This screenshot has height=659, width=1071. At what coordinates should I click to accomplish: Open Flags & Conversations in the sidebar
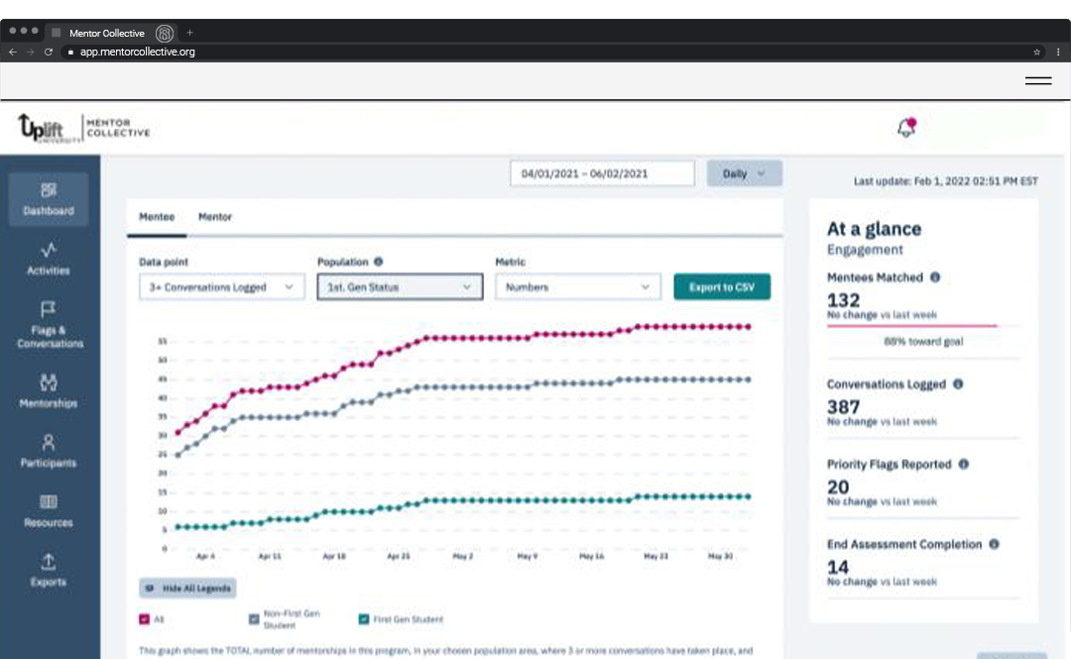[49, 324]
